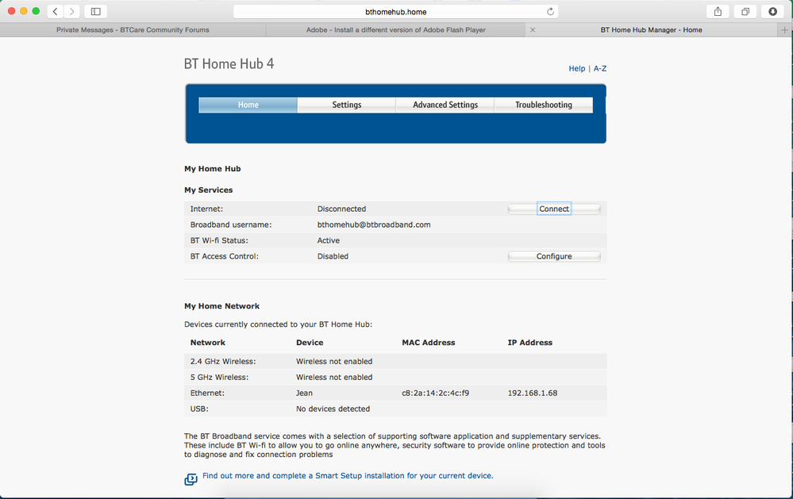Click the Ethernet row label
This screenshot has height=499, width=793.
coord(207,393)
